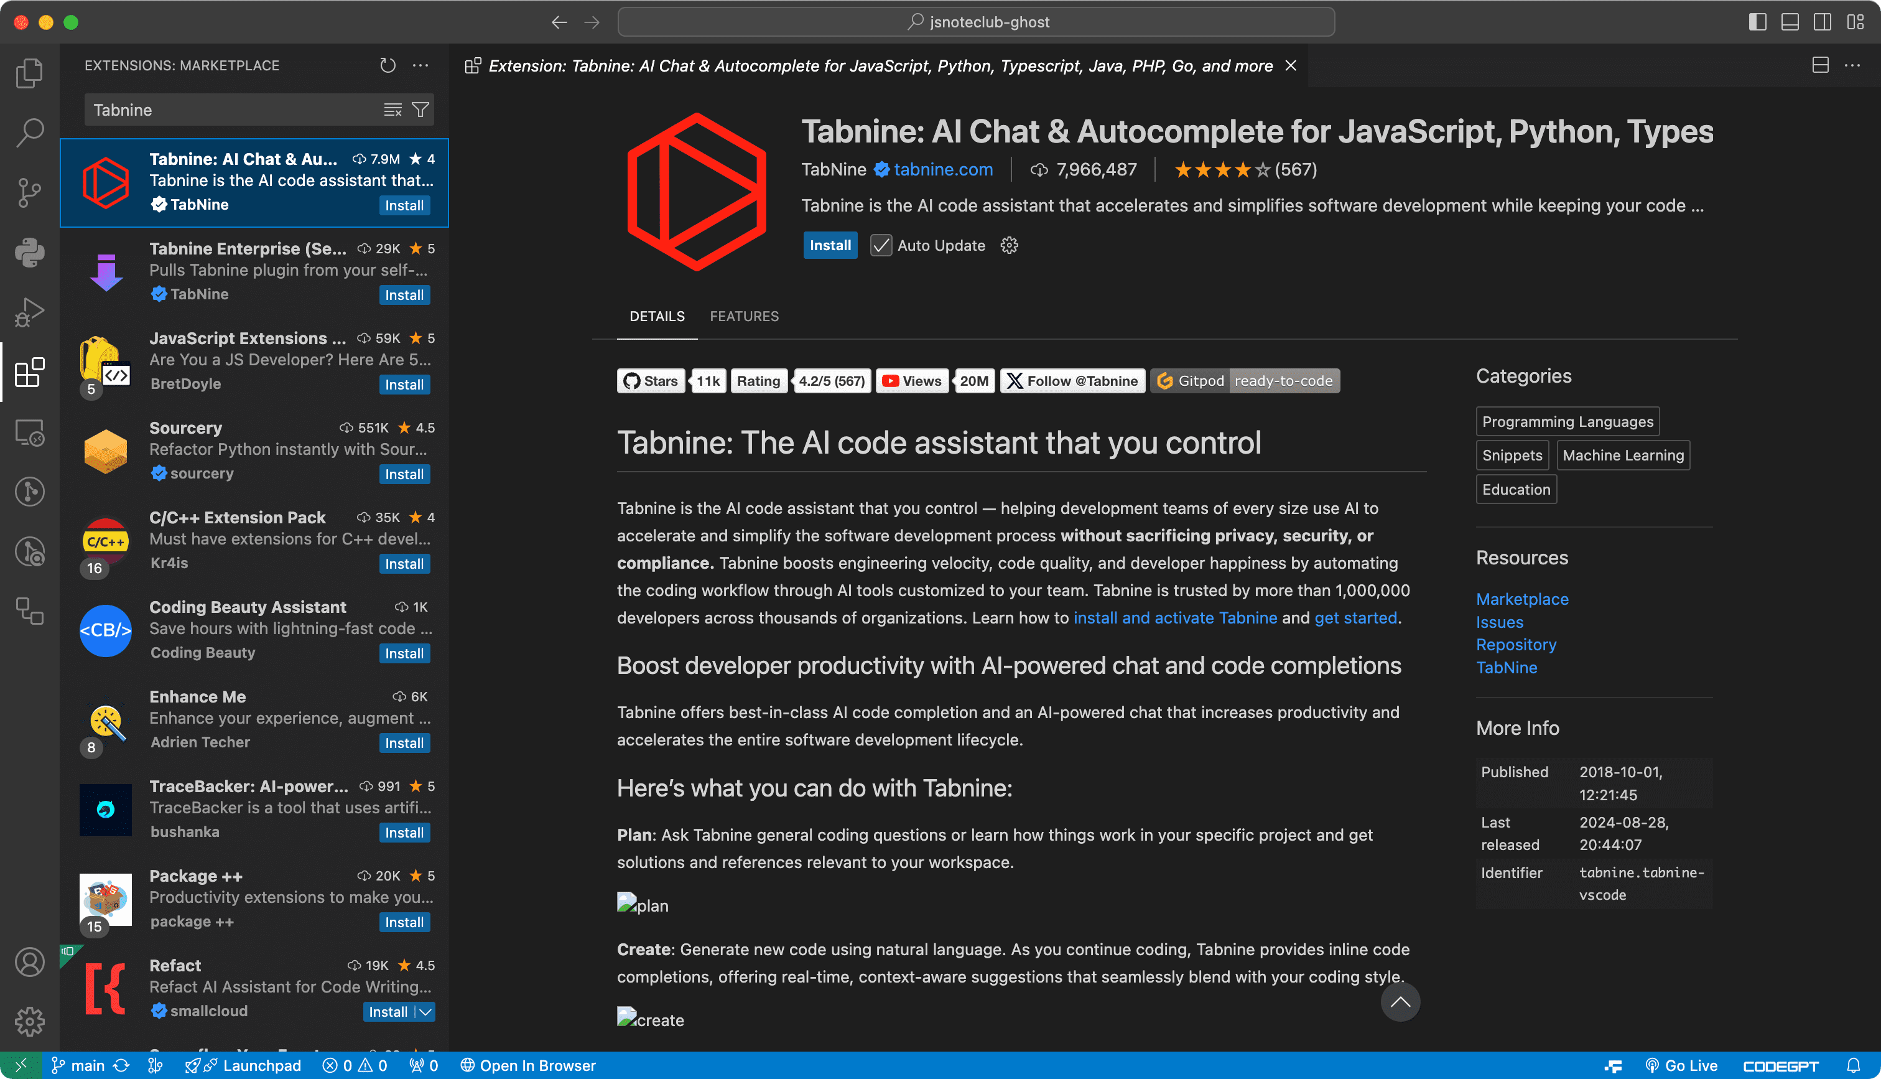The image size is (1881, 1079).
Task: Open the Source Control icon
Action: click(x=30, y=191)
